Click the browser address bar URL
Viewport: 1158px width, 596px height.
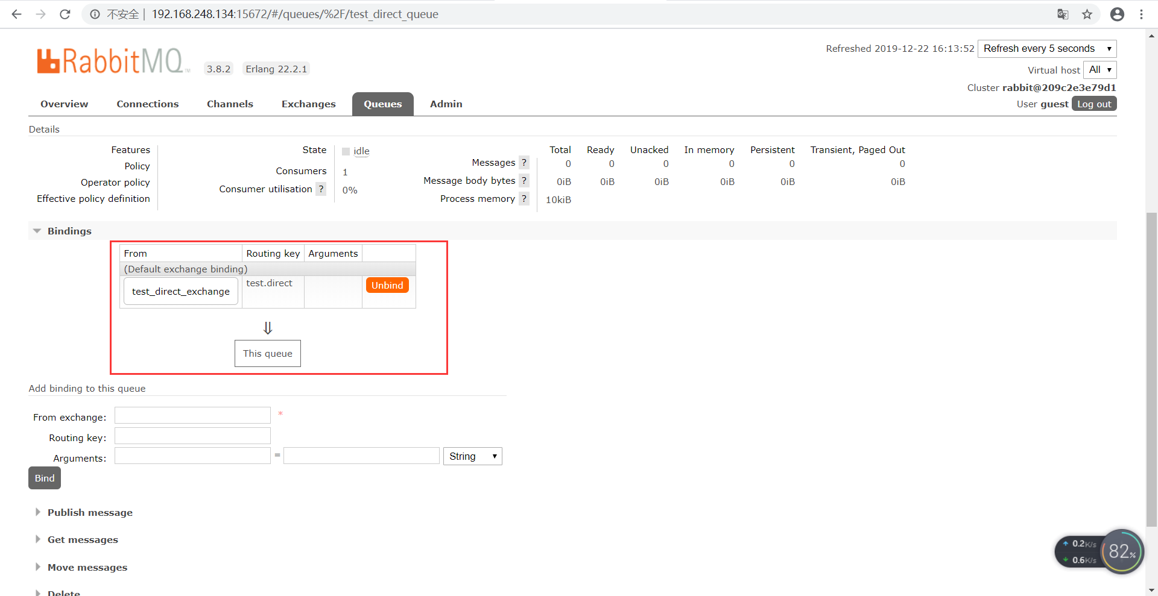coord(295,14)
